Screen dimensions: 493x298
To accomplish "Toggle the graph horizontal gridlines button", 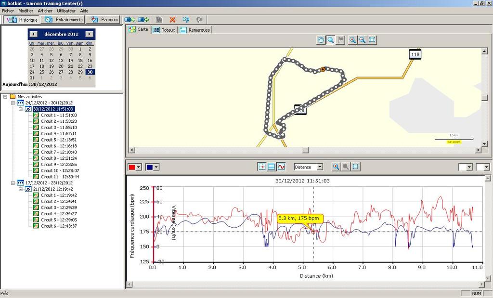I will pyautogui.click(x=272, y=167).
